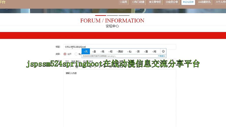Image resolution: width=226 pixels, height=127 pixels.
Task: Choose IME candidate 1 先
Action: [x=86, y=51]
